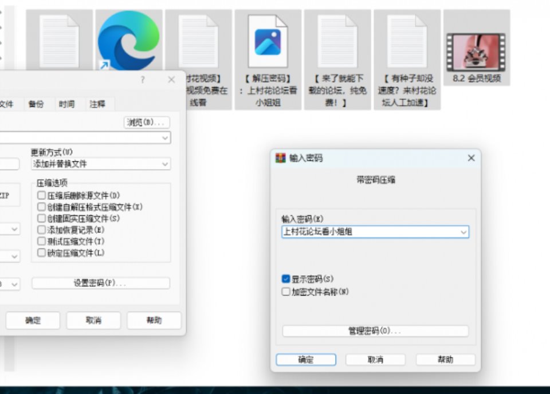
Task: Close the archive settings dialog
Action: pos(171,80)
